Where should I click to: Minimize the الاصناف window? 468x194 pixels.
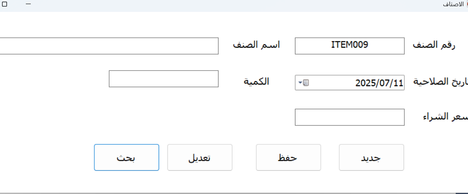pyautogui.click(x=28, y=4)
